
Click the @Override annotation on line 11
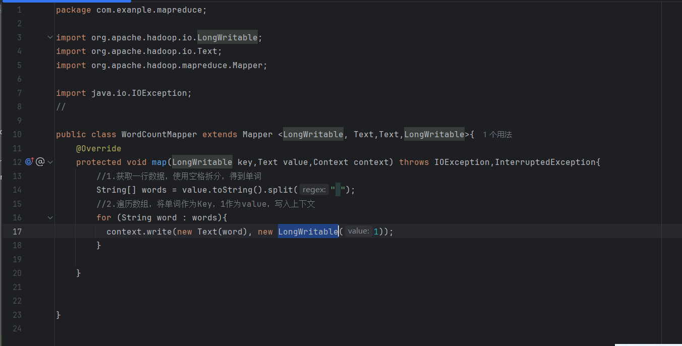point(99,148)
